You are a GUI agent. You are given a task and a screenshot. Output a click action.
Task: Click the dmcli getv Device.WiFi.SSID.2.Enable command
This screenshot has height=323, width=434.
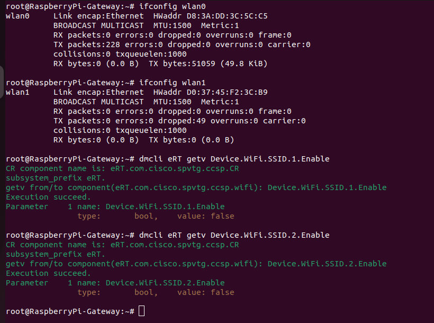click(234, 235)
